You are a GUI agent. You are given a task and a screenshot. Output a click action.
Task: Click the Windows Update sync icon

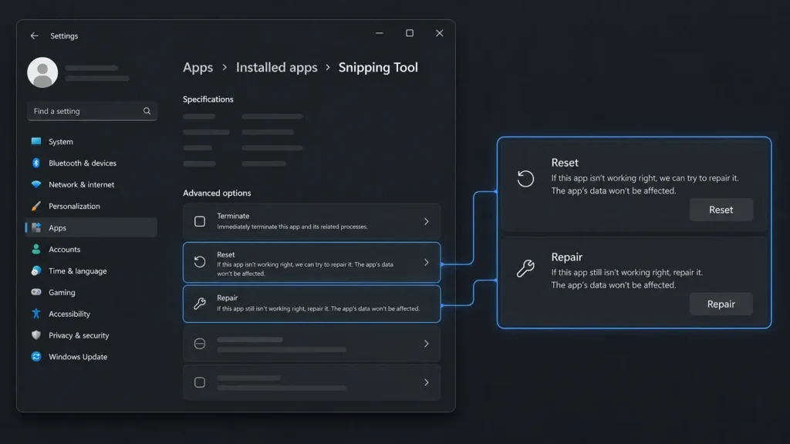(x=36, y=356)
